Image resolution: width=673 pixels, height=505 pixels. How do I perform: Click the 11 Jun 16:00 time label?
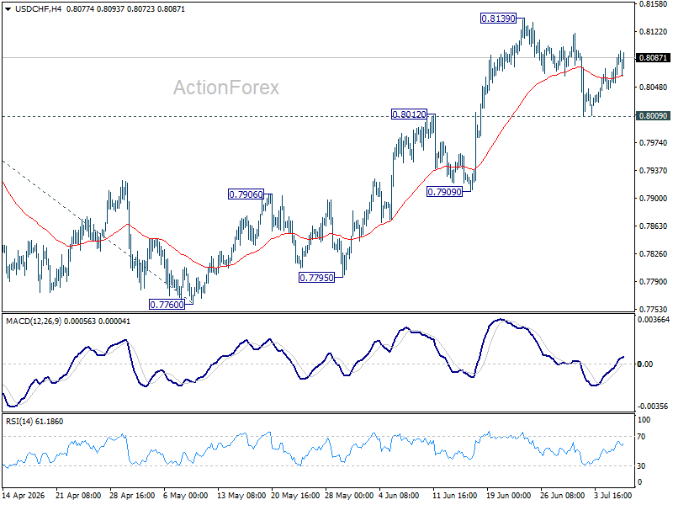click(454, 495)
